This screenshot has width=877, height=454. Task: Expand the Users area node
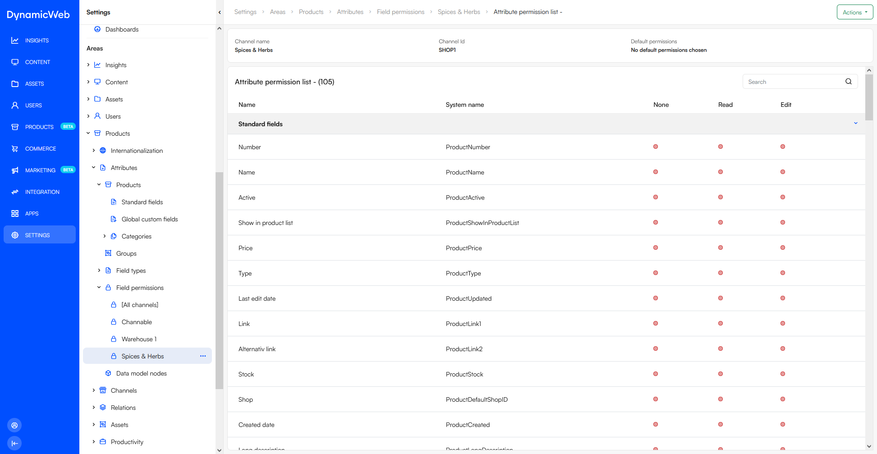88,116
